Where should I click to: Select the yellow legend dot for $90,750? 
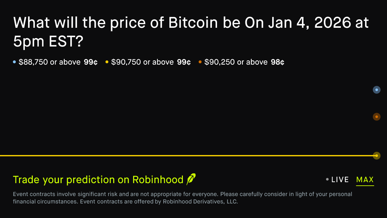tap(107, 61)
